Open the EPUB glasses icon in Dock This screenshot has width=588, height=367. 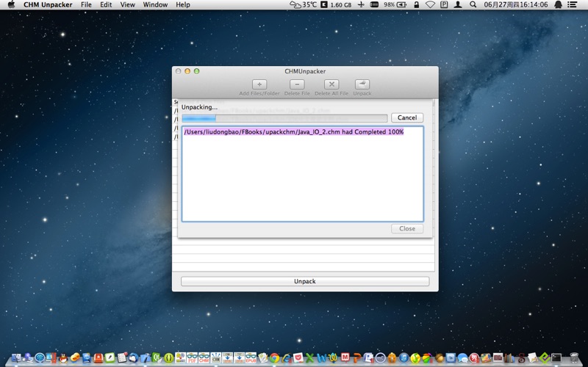(x=251, y=357)
